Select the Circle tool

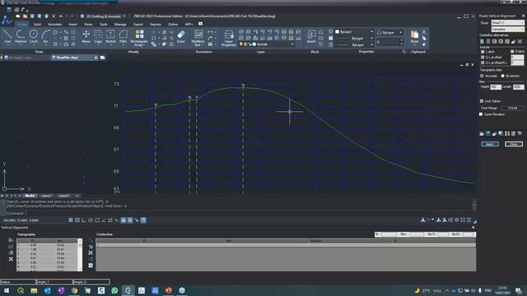pos(34,36)
